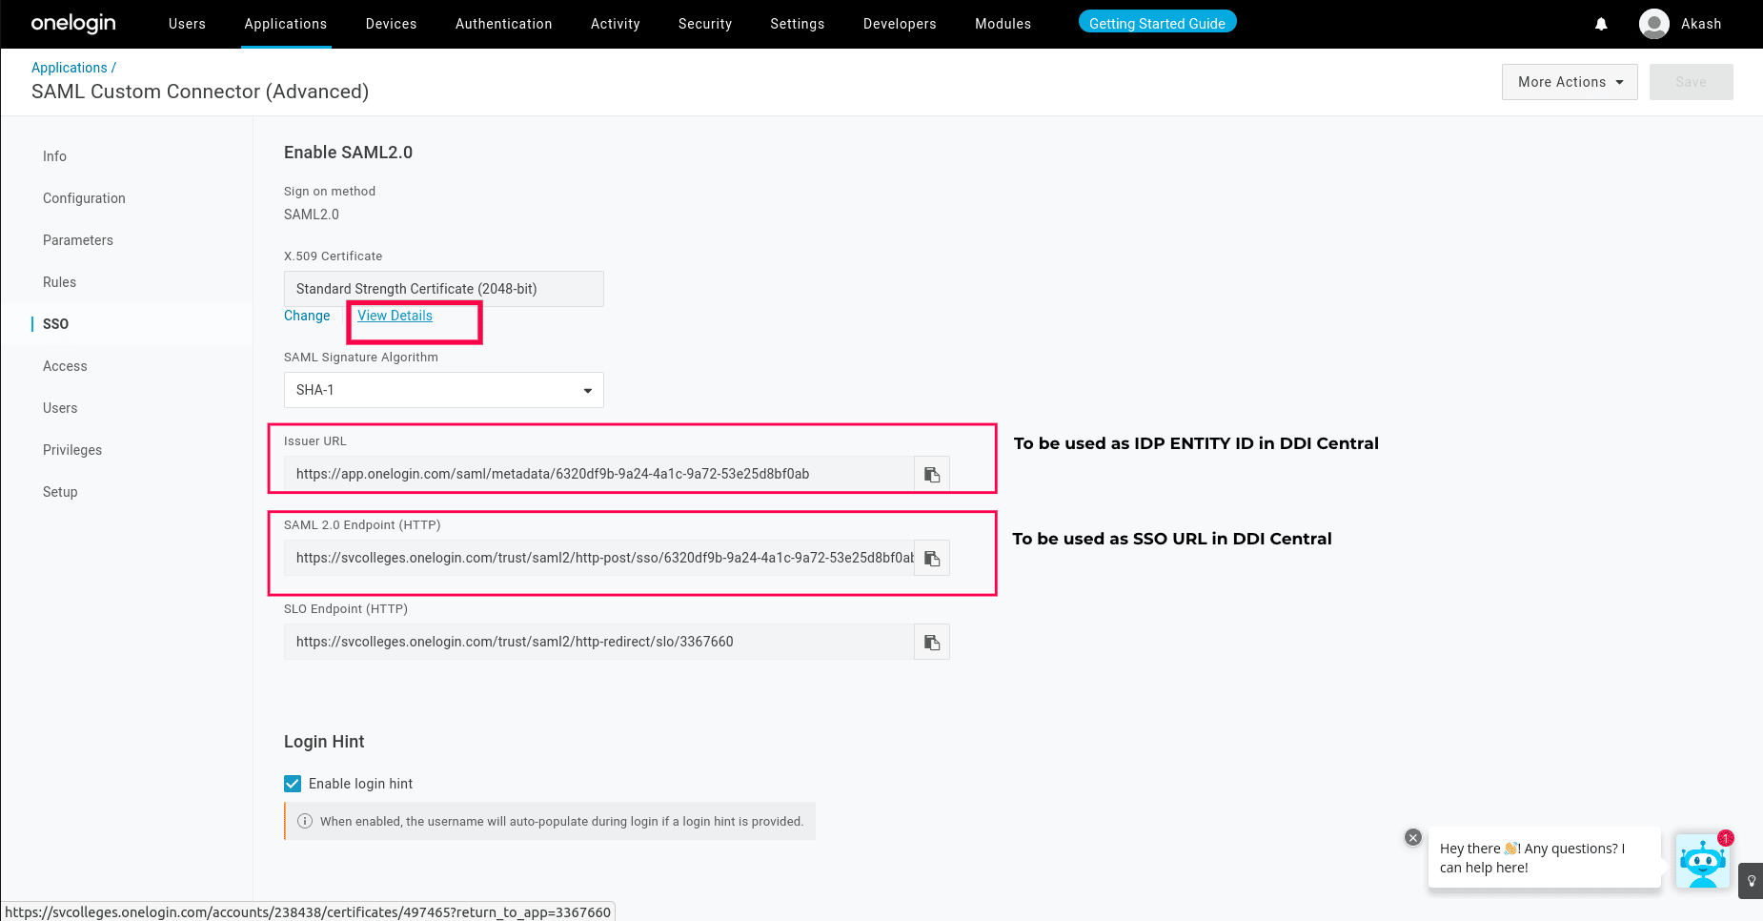
Task: Select the SSO sidebar tab
Action: click(x=55, y=324)
